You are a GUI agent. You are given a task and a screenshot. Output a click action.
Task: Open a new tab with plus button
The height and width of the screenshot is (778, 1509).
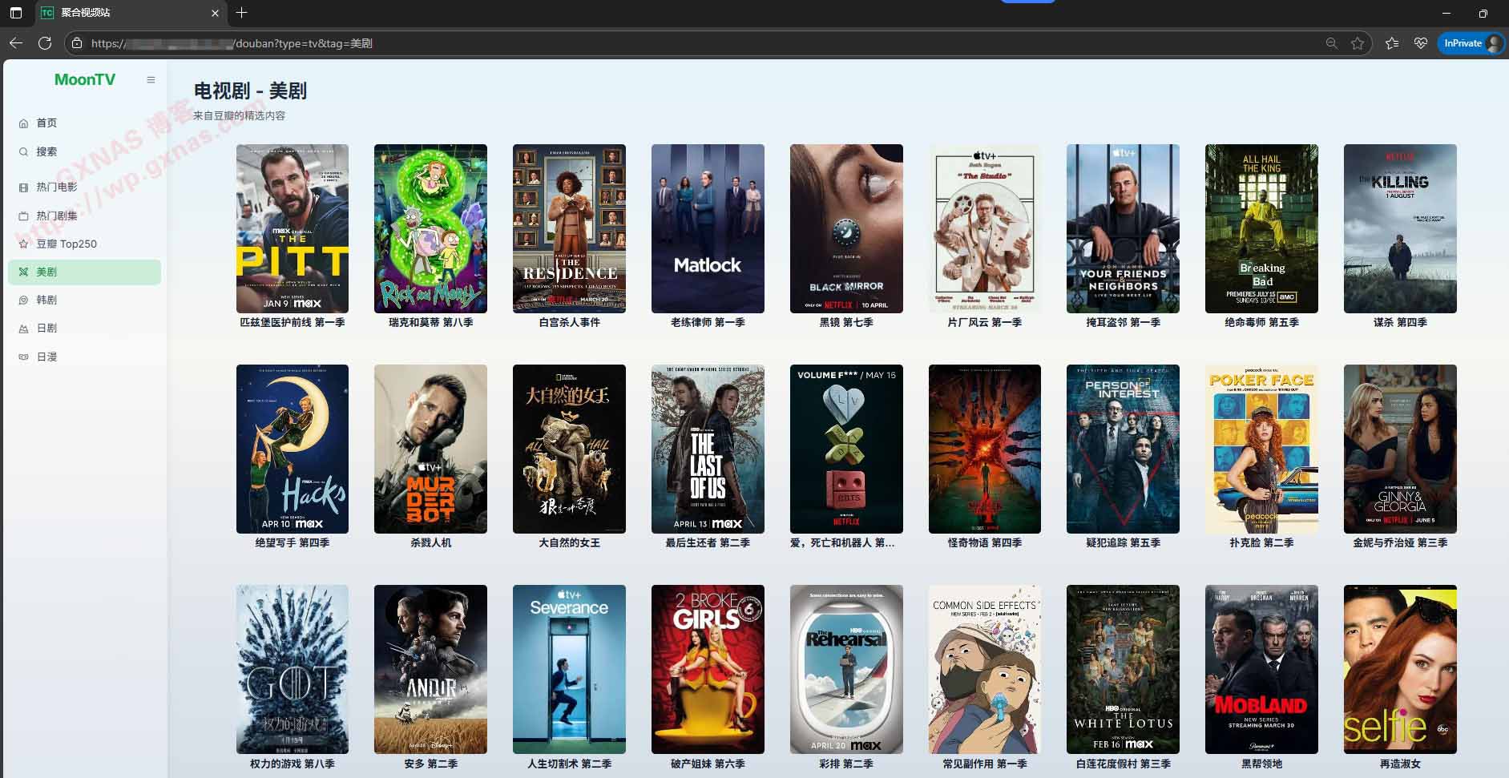(x=241, y=13)
